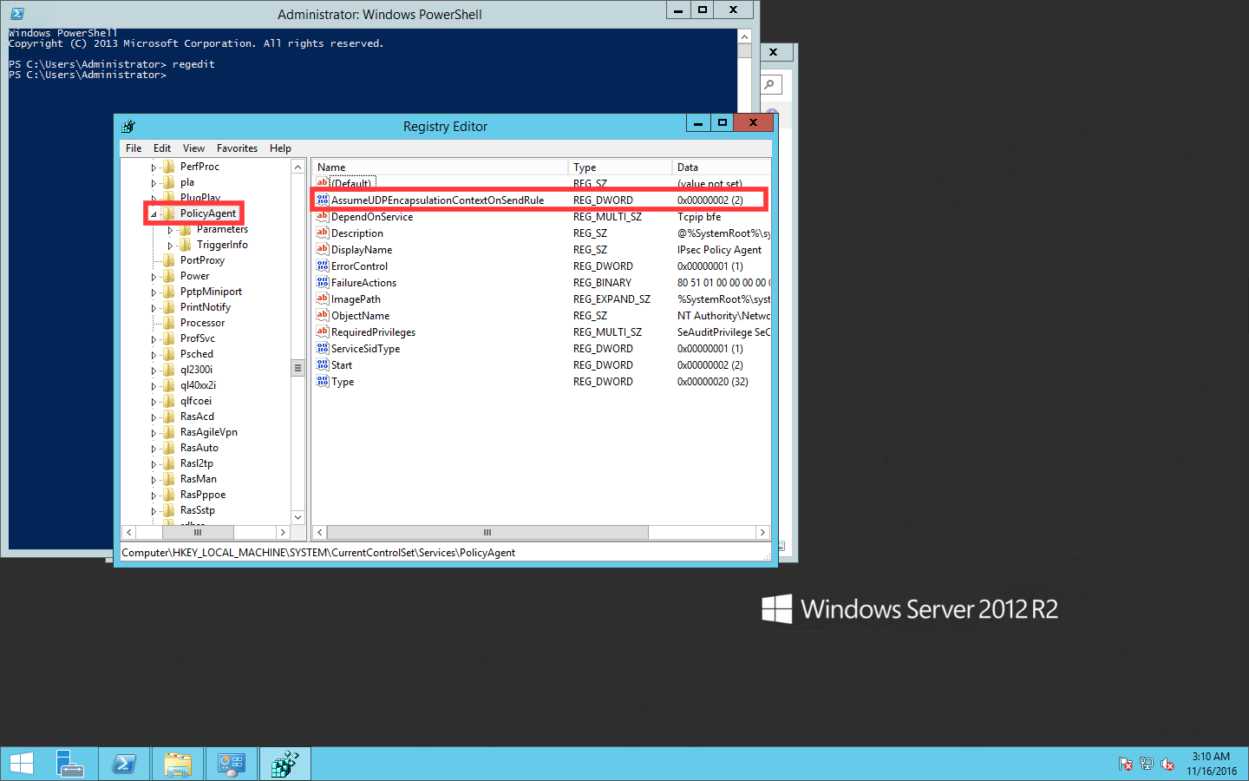Select the ql2300i folder icon
Viewport: 1249px width, 781px height.
point(168,370)
